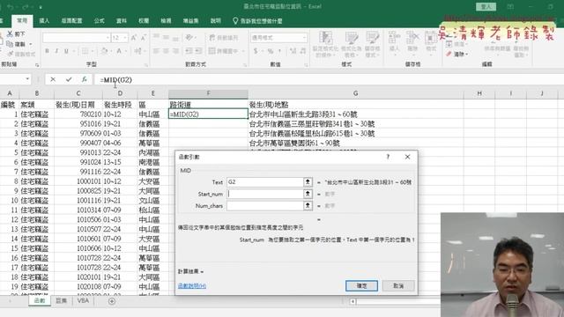Image resolution: width=564 pixels, height=317 pixels.
Task: Open the borders icon in the font group
Action: [x=85, y=51]
